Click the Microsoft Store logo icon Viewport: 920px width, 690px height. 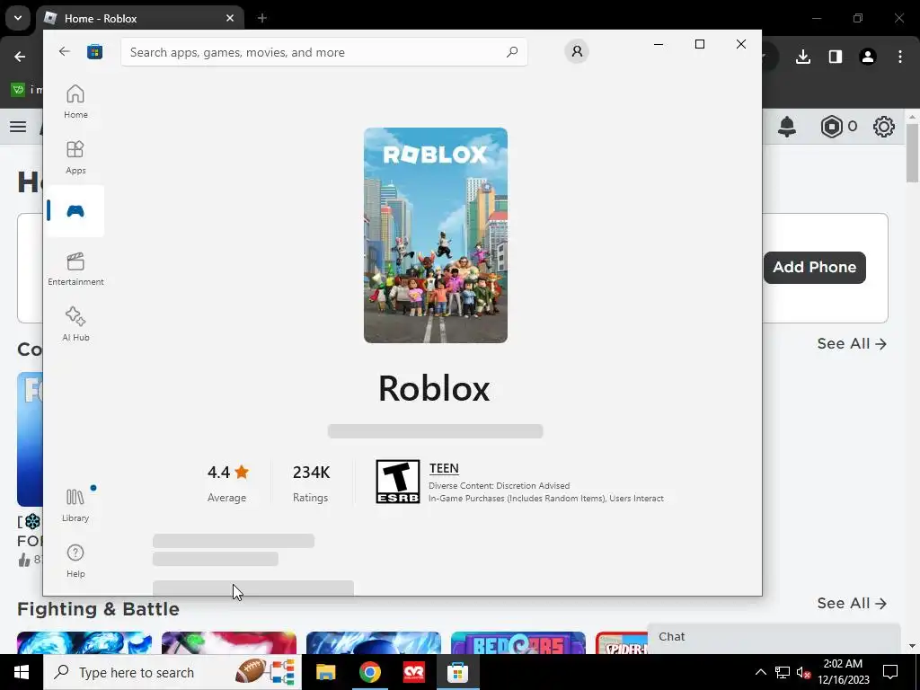[x=94, y=51]
